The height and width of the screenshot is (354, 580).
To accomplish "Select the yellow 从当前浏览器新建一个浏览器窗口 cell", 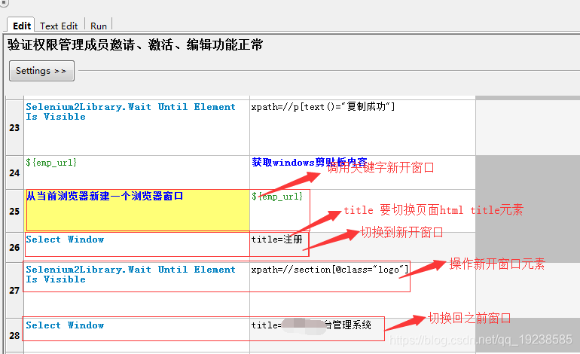I will point(136,211).
